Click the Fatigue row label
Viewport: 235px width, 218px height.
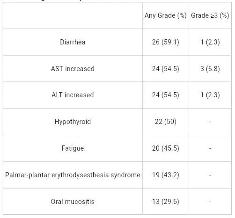(73, 148)
